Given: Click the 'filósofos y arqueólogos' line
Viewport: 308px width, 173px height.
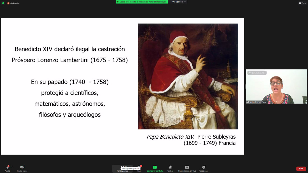Looking at the screenshot, I should pos(70,115).
